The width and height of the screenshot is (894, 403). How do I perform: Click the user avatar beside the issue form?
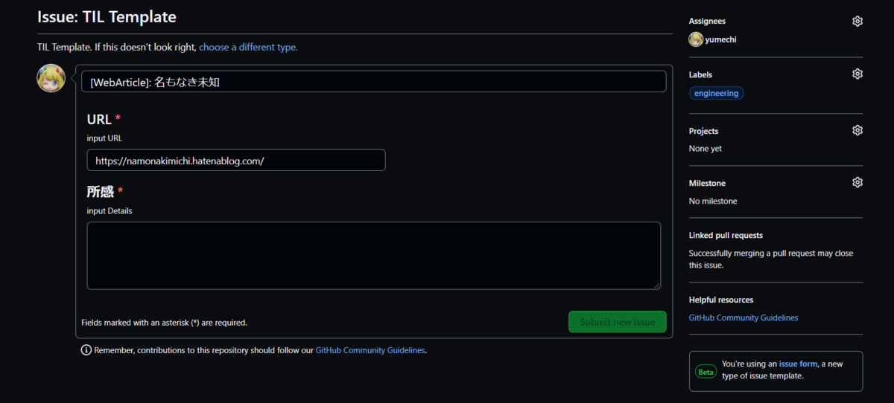click(x=51, y=78)
